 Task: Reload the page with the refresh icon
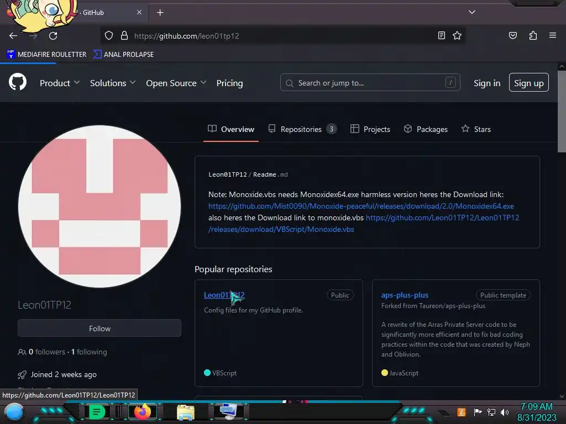pos(53,36)
